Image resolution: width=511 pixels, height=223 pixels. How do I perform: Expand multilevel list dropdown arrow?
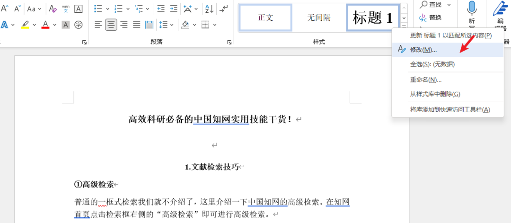(x=148, y=9)
